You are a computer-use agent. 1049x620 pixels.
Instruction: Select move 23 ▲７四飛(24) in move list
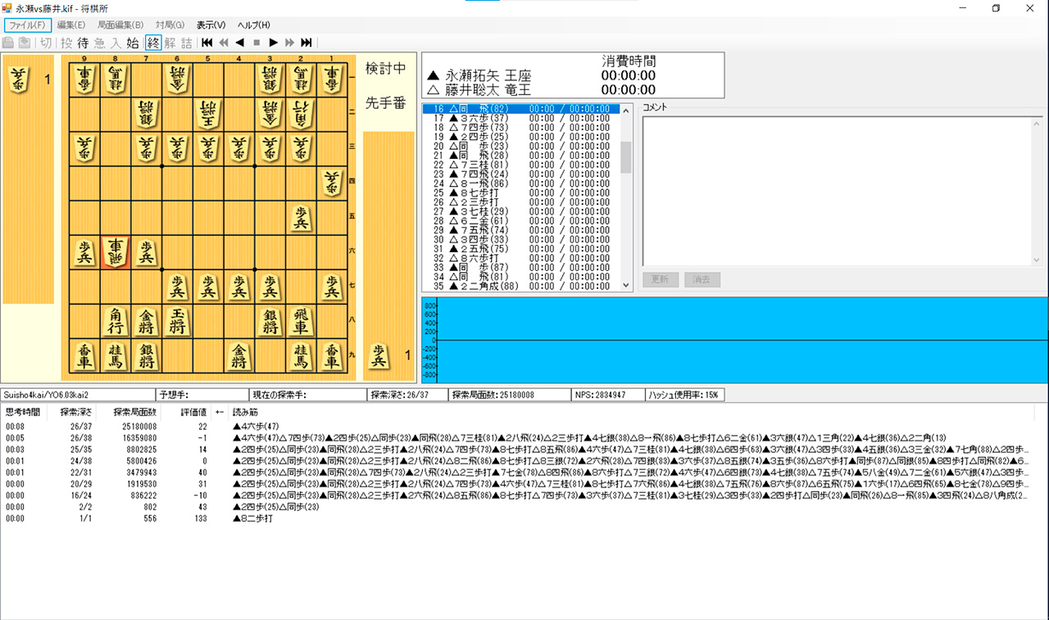point(521,174)
